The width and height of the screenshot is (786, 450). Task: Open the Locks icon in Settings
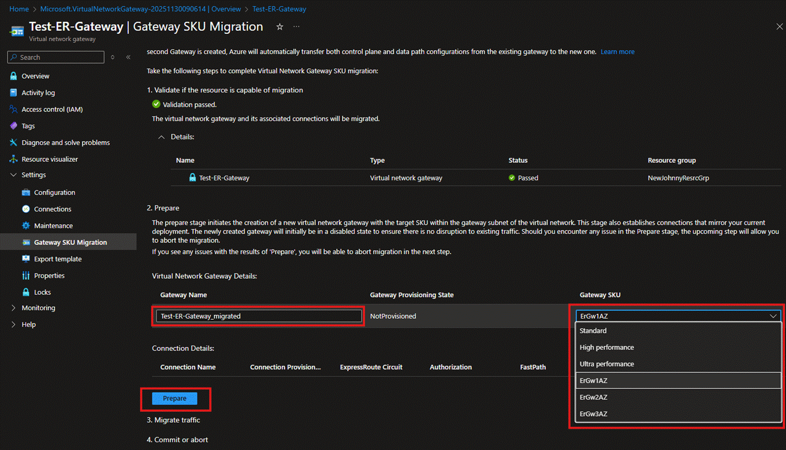26,292
